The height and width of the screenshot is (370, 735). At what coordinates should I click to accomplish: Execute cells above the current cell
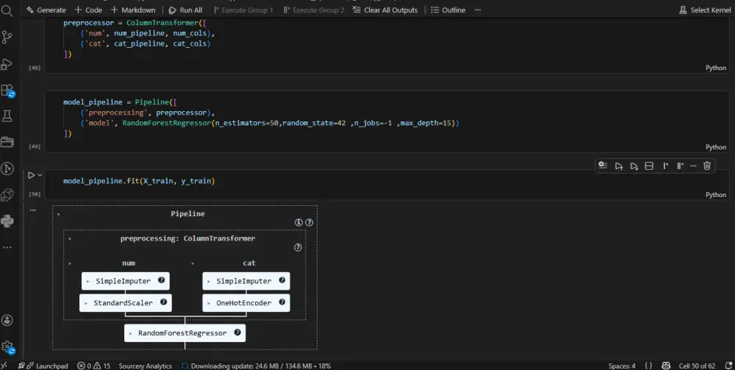(619, 166)
